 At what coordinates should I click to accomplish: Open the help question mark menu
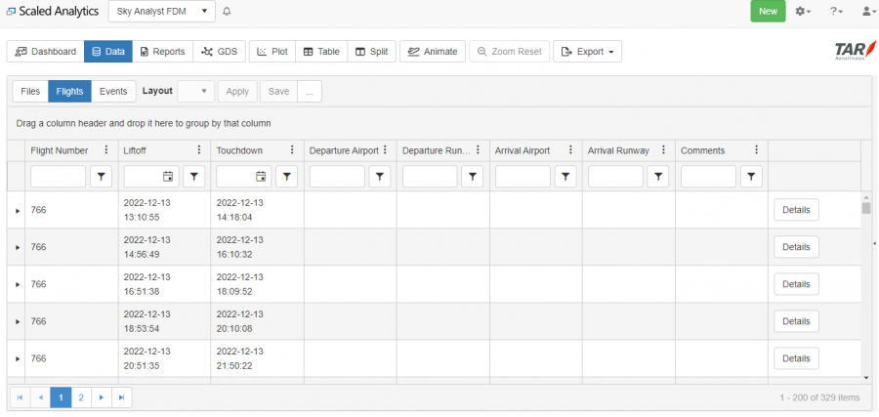(837, 12)
